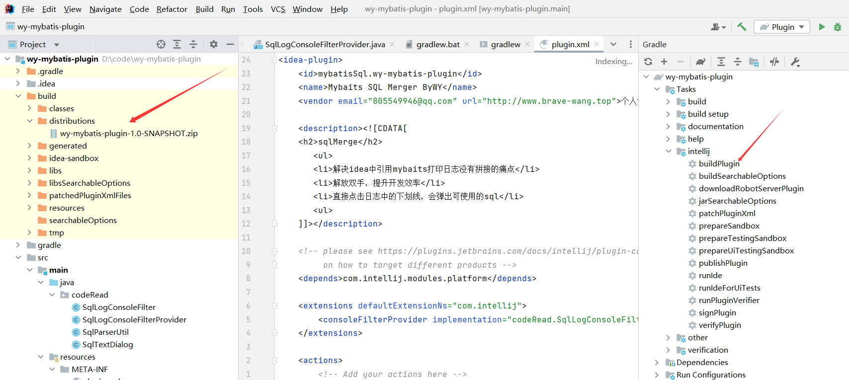The height and width of the screenshot is (380, 849).
Task: Open Gradle build tool settings wrench
Action: pos(795,62)
